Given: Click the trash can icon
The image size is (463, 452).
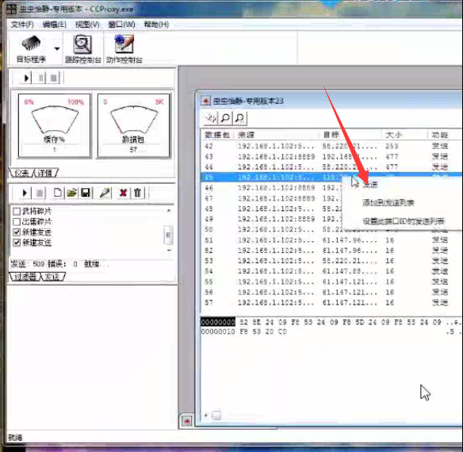Looking at the screenshot, I should (x=137, y=193).
